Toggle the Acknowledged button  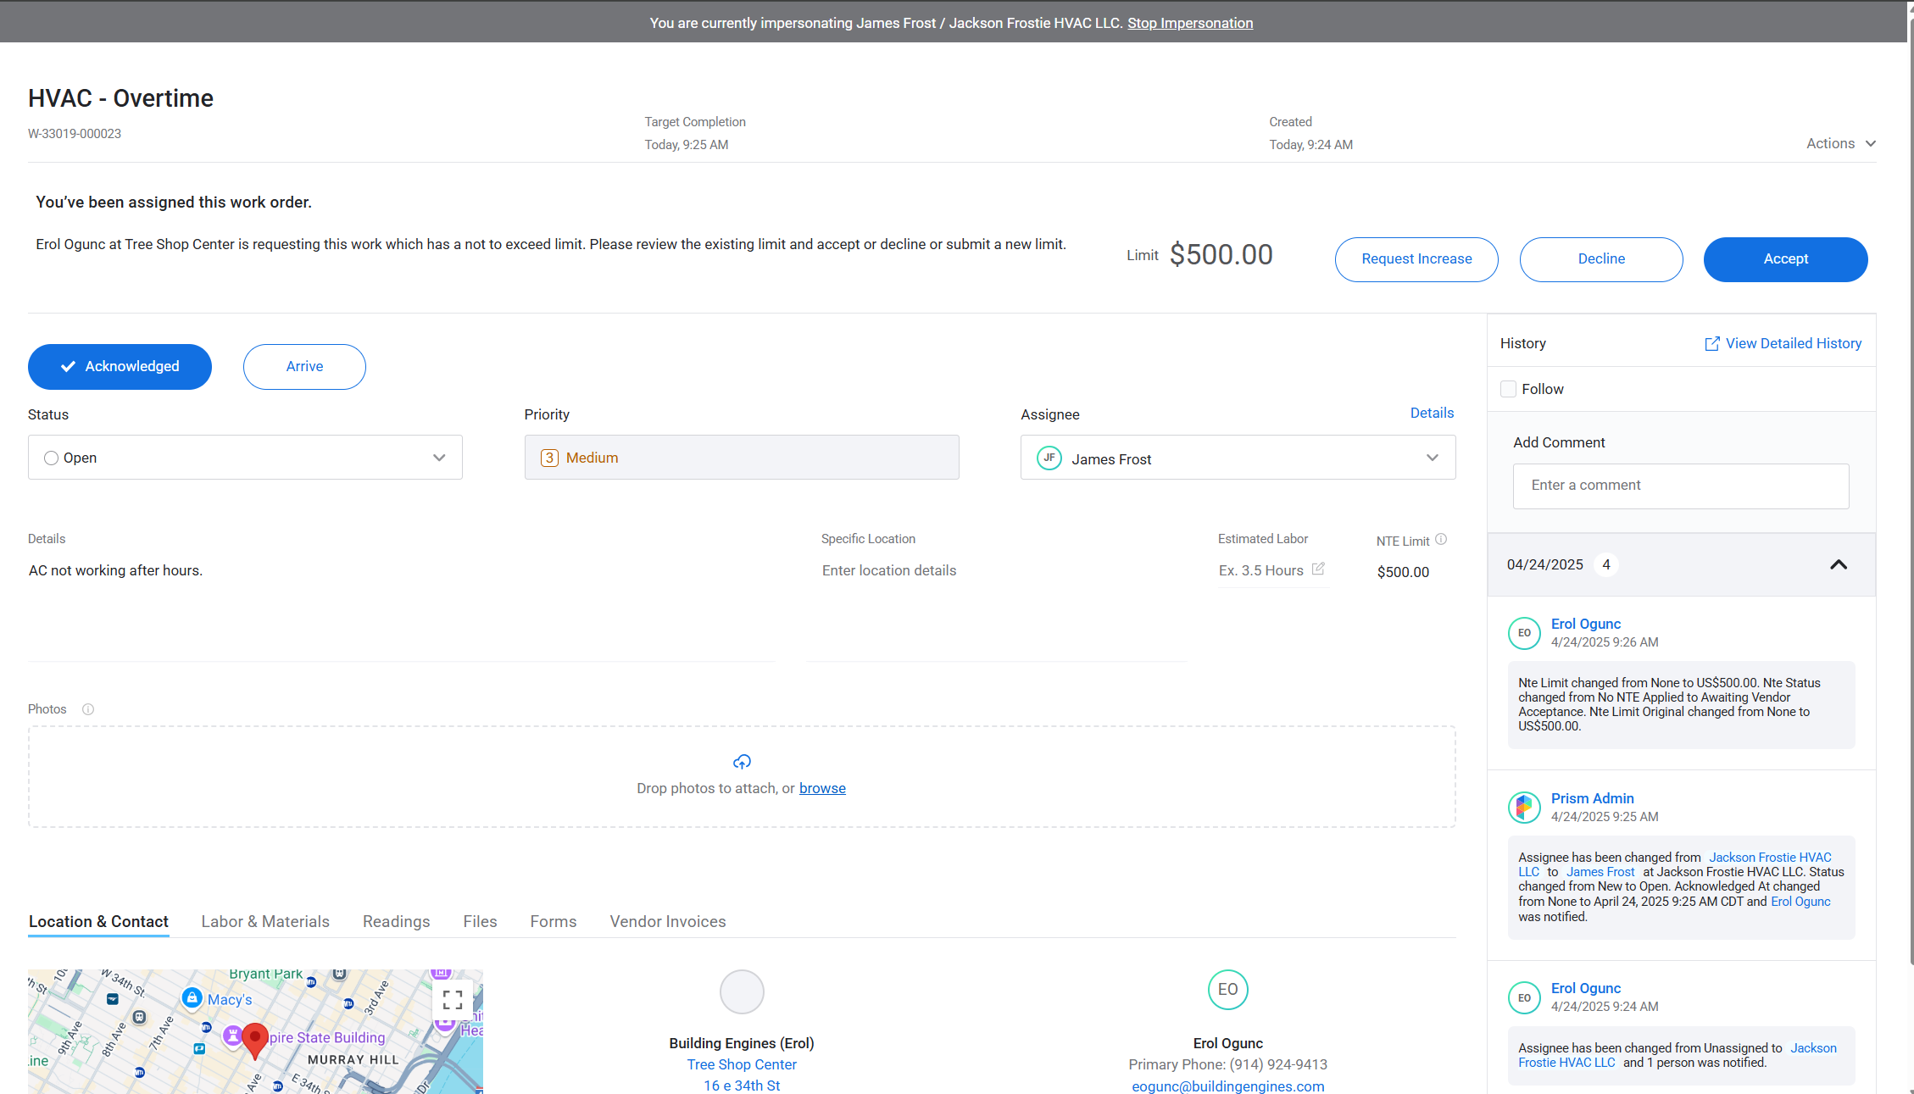pos(120,366)
